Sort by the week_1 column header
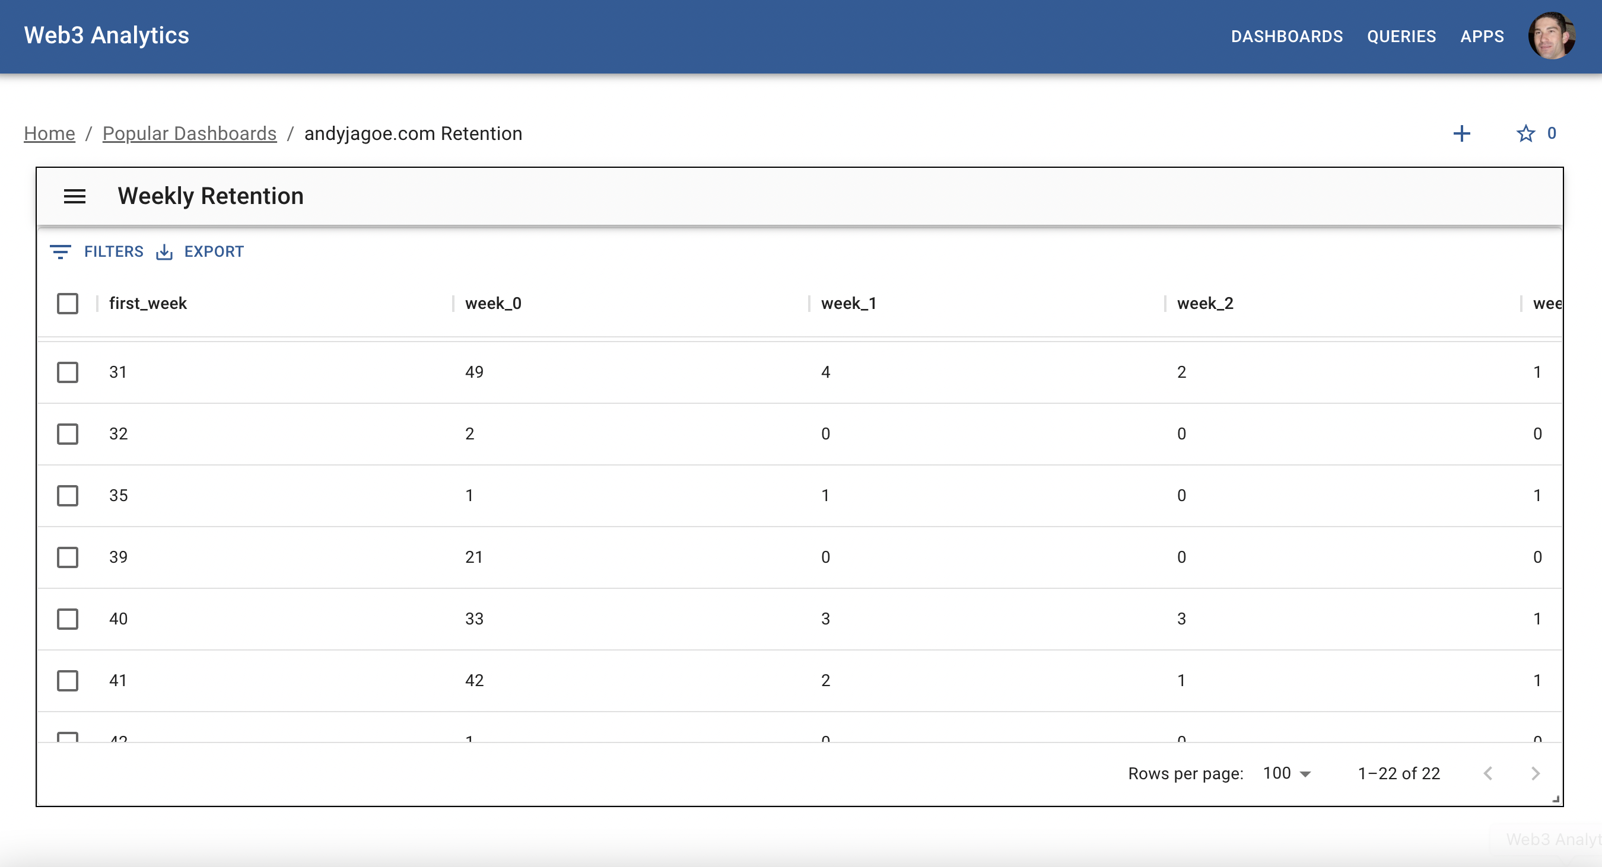Screen dimensions: 1602x867 (849, 303)
